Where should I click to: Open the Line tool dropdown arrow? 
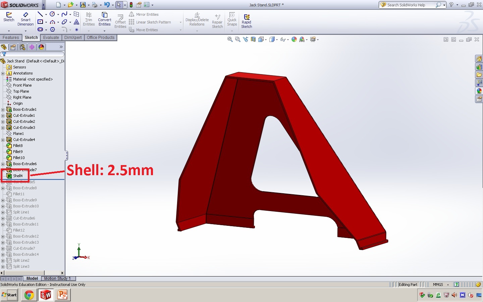46,14
